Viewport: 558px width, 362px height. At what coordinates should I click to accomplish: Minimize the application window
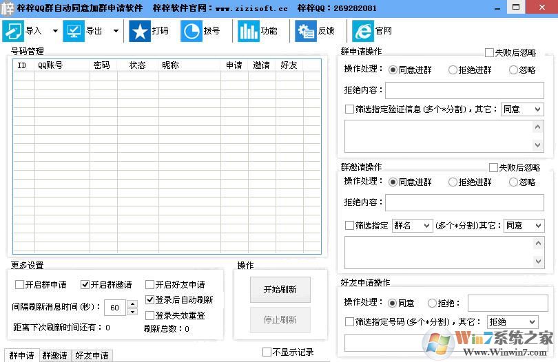click(x=497, y=8)
